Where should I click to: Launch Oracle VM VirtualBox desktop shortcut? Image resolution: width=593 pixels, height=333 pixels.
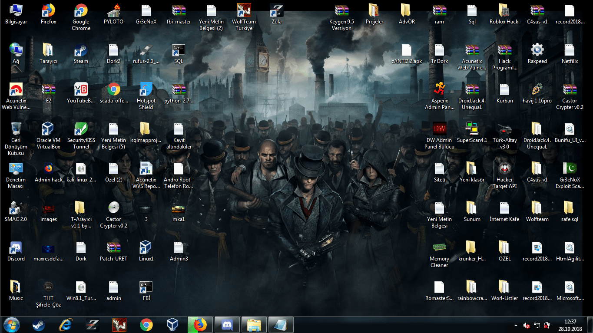(49, 136)
